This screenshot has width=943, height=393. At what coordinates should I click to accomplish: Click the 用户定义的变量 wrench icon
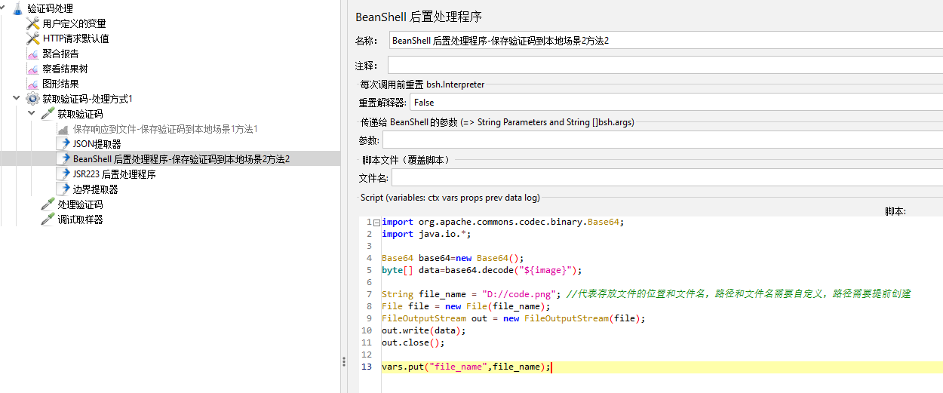pos(32,23)
